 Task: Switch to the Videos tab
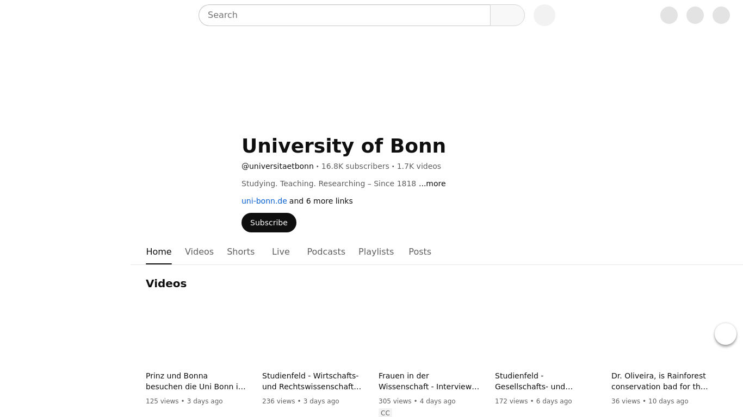[x=199, y=251]
